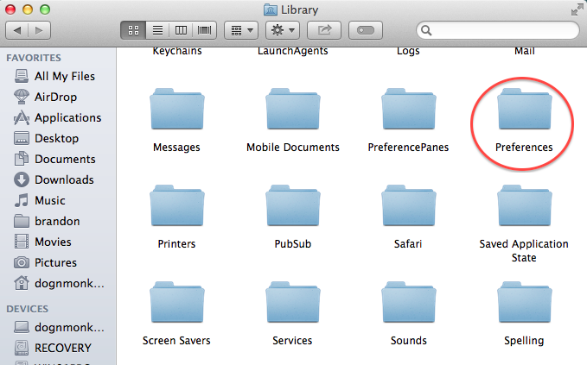Image resolution: width=587 pixels, height=365 pixels.
Task: Select Applications in sidebar favorites
Action: point(67,117)
